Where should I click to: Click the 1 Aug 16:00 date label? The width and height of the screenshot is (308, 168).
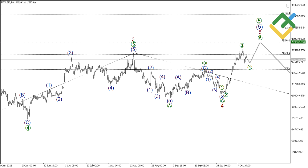click(x=115, y=166)
